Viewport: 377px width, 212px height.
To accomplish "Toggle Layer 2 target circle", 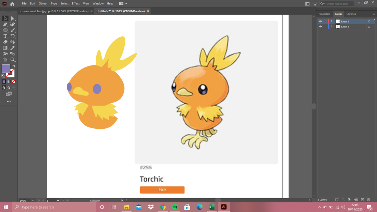I will (x=369, y=21).
